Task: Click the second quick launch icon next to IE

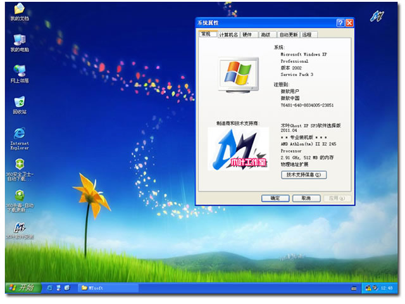Action: (x=58, y=288)
